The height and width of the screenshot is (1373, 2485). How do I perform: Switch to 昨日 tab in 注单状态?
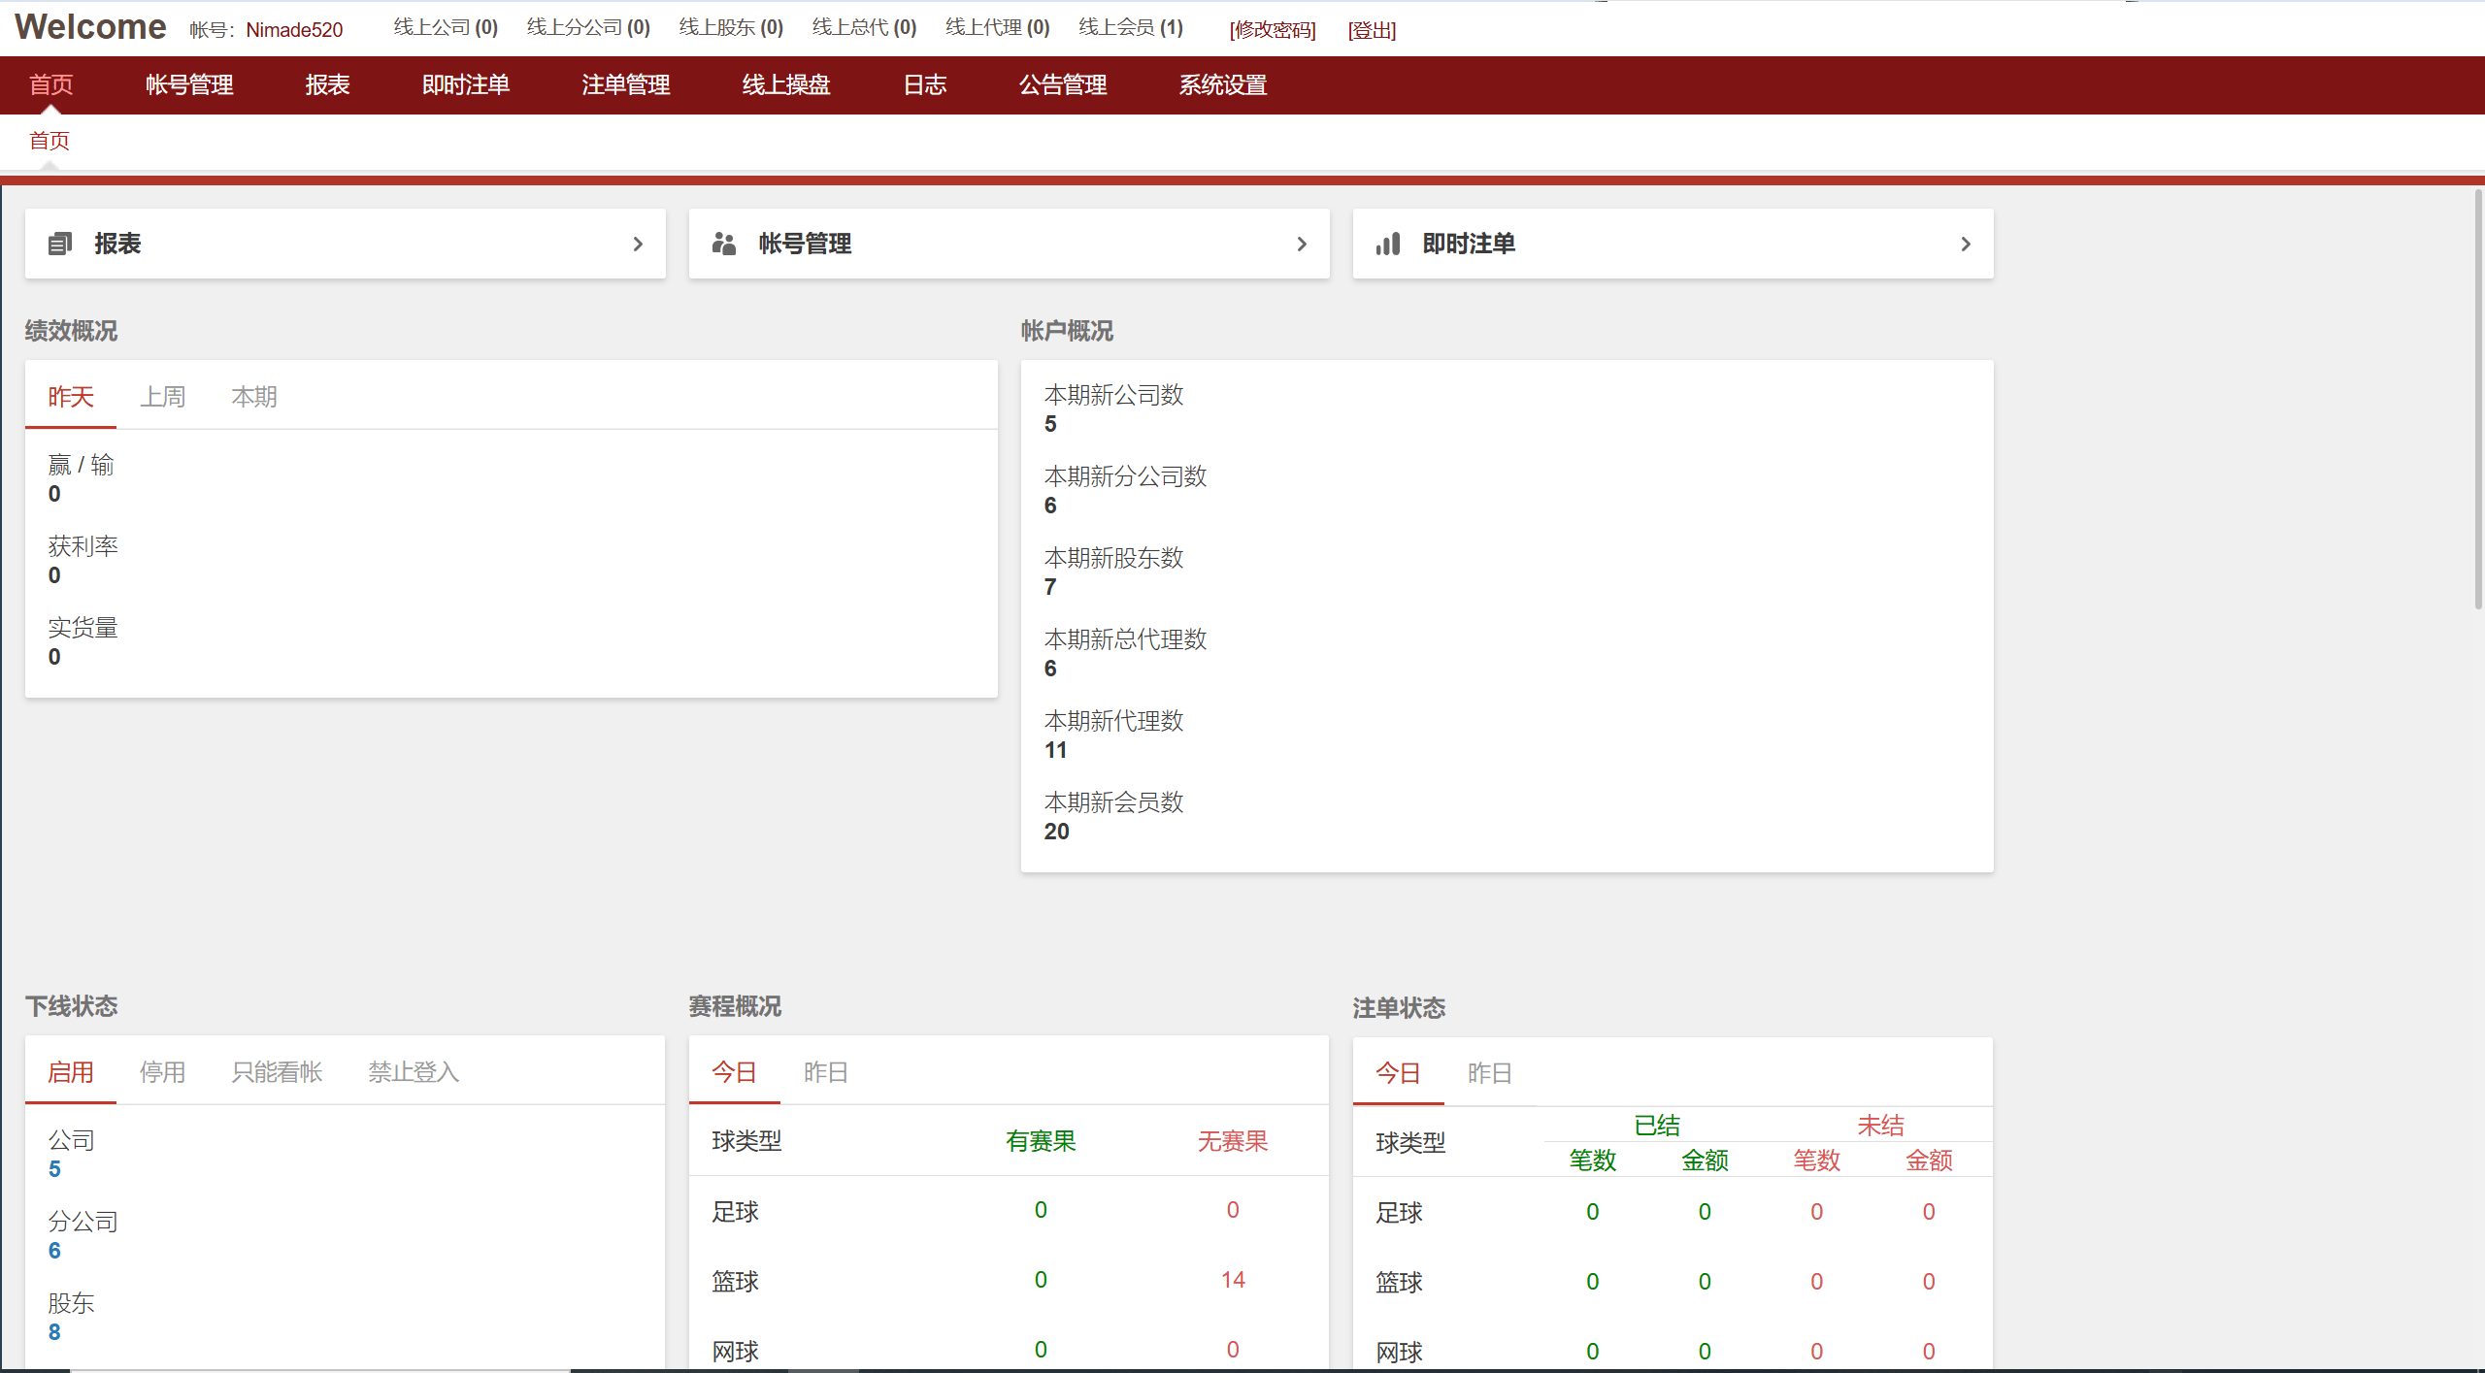[1490, 1072]
